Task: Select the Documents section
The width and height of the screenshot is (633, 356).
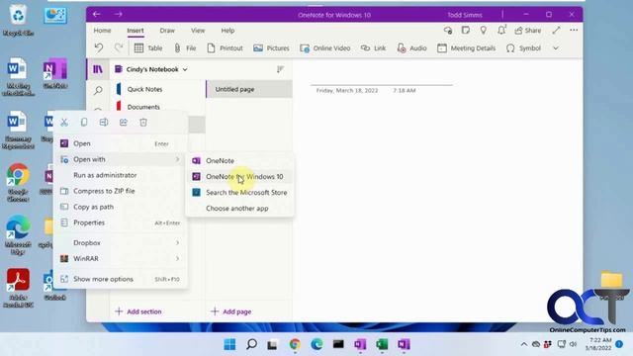Action: click(x=157, y=107)
